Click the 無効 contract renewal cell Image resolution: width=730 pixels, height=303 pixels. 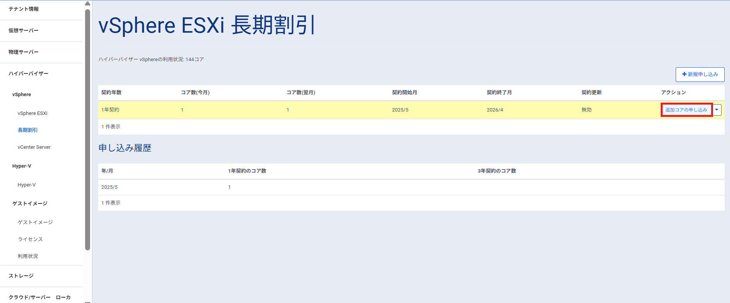coord(586,110)
